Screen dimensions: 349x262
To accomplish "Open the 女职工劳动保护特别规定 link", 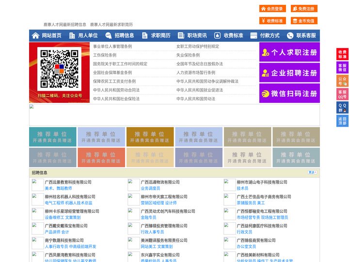I will coord(198,47).
